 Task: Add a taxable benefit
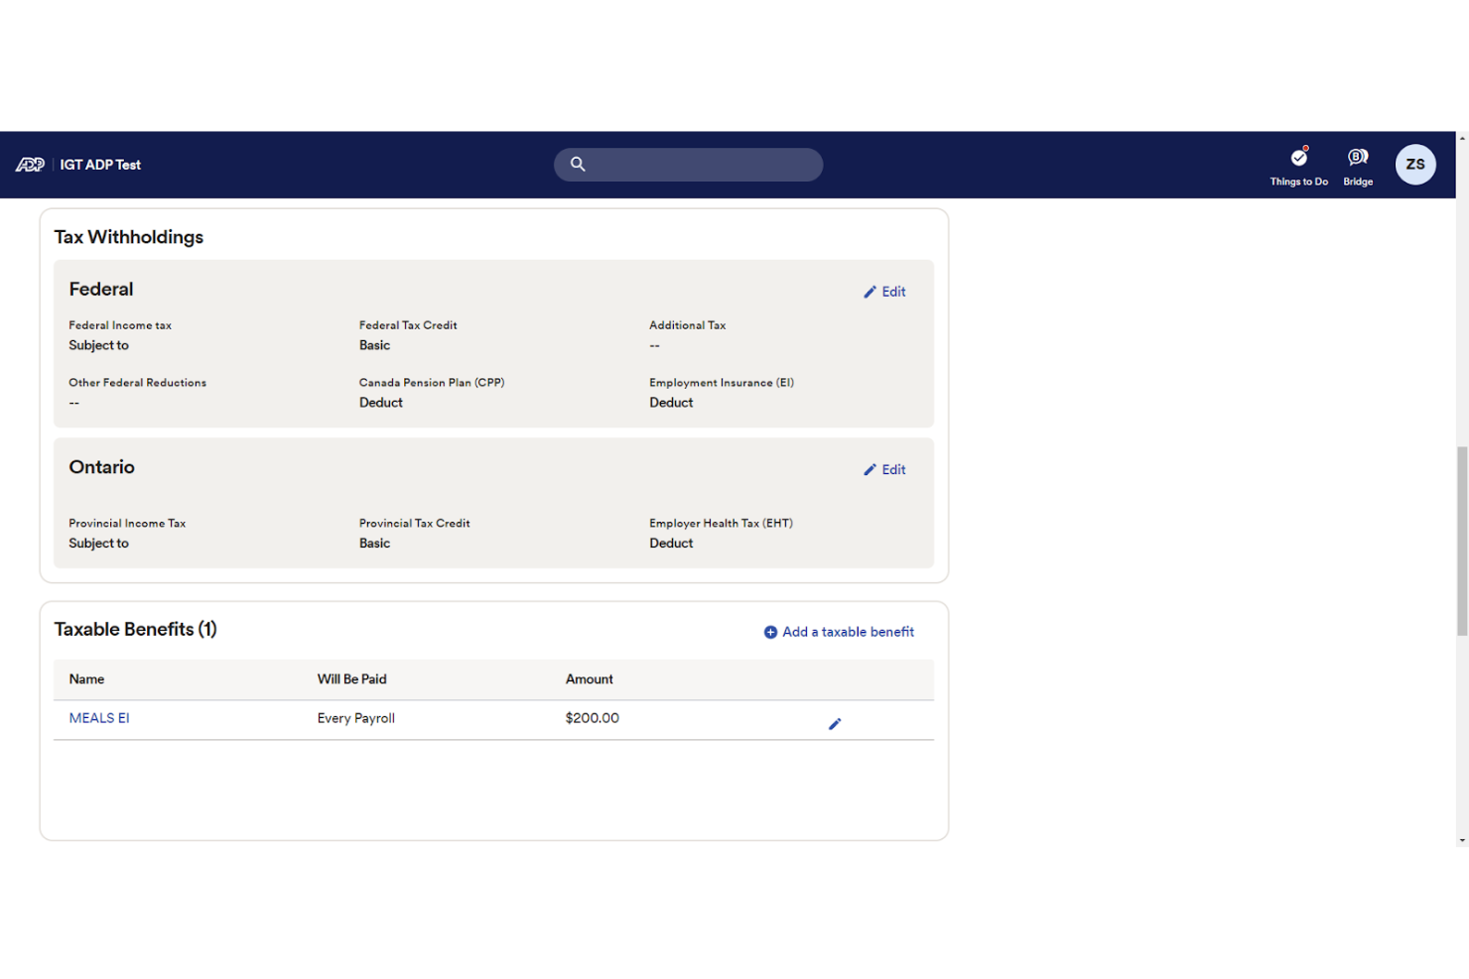[x=847, y=632]
